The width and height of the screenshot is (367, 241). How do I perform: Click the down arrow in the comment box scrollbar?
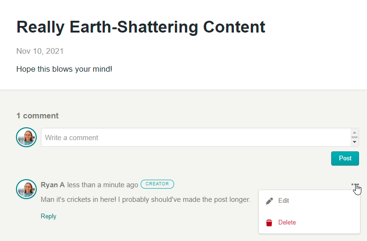click(354, 142)
